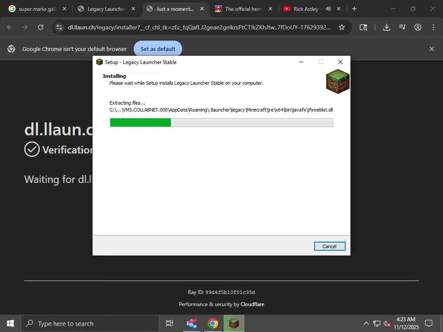The image size is (443, 332).
Task: Close the Setup window
Action: click(340, 62)
